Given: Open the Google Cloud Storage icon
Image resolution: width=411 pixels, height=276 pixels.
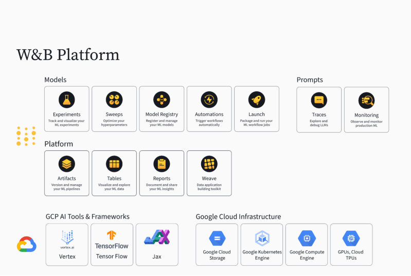Looking at the screenshot, I should pos(217,238).
